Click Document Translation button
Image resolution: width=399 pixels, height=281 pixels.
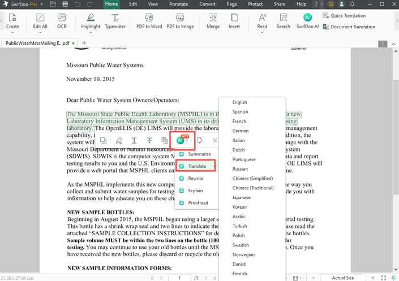click(x=349, y=27)
